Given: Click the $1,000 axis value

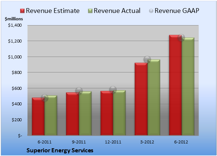Looking at the screenshot, I should tap(15, 57).
